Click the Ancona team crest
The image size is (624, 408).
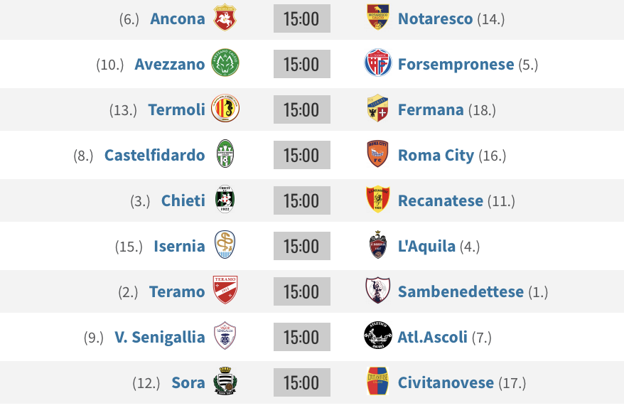[x=225, y=18]
